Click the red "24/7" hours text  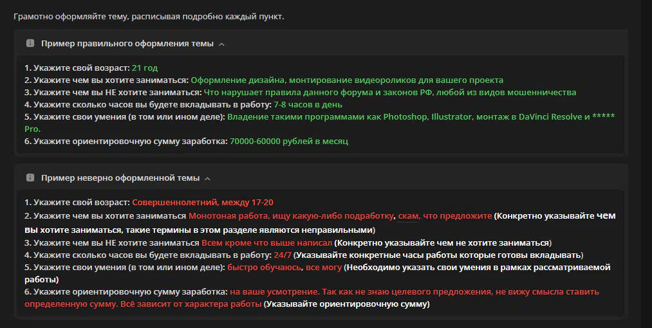283,255
